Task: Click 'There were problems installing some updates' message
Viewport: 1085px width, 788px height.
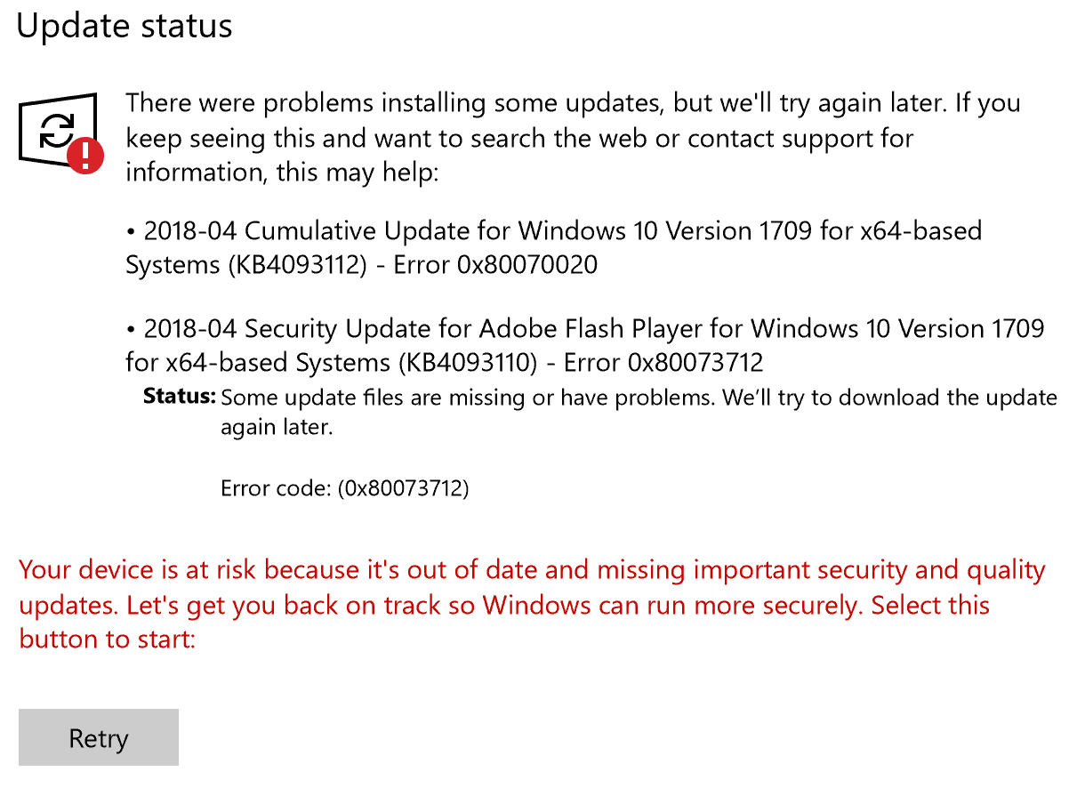Action: pos(394,103)
